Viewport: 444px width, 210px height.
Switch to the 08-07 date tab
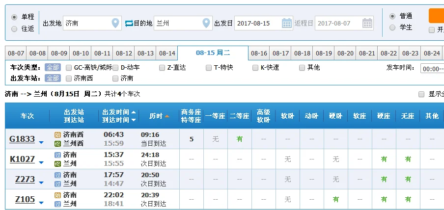(x=16, y=53)
